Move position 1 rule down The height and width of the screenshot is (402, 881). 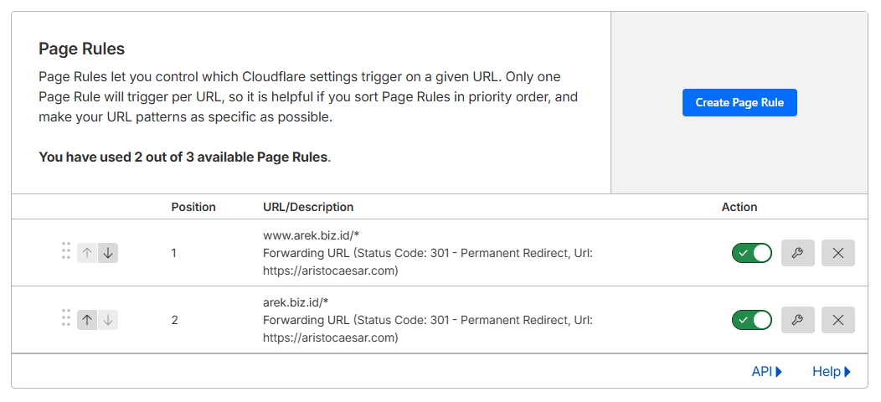point(108,253)
